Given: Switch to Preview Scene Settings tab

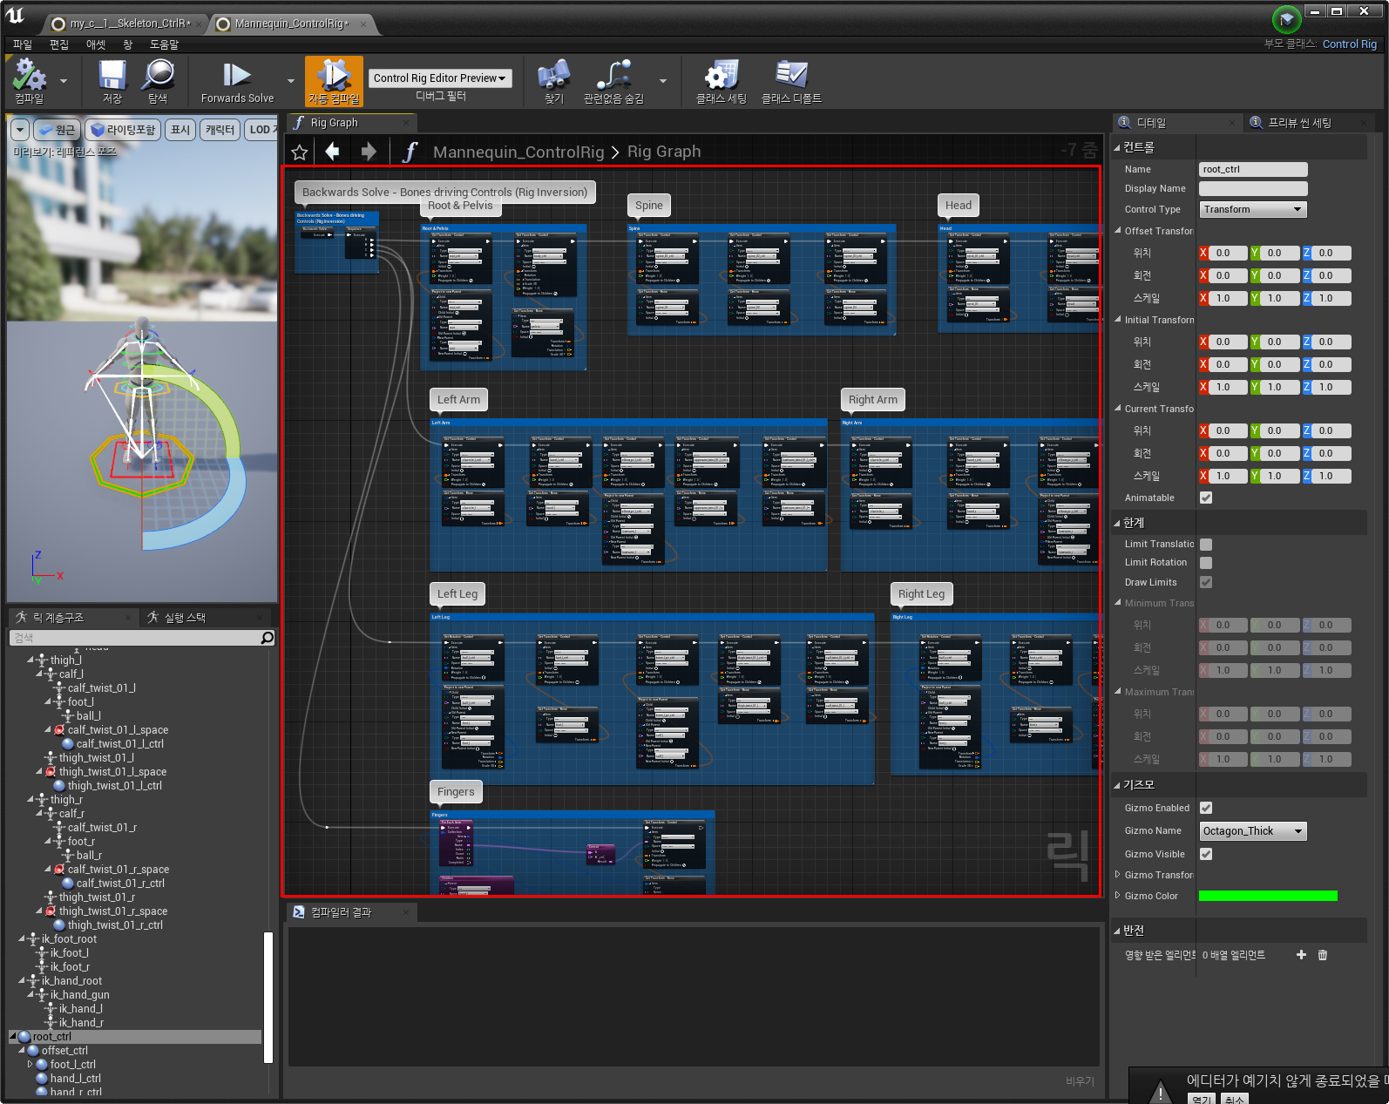Looking at the screenshot, I should (1299, 123).
